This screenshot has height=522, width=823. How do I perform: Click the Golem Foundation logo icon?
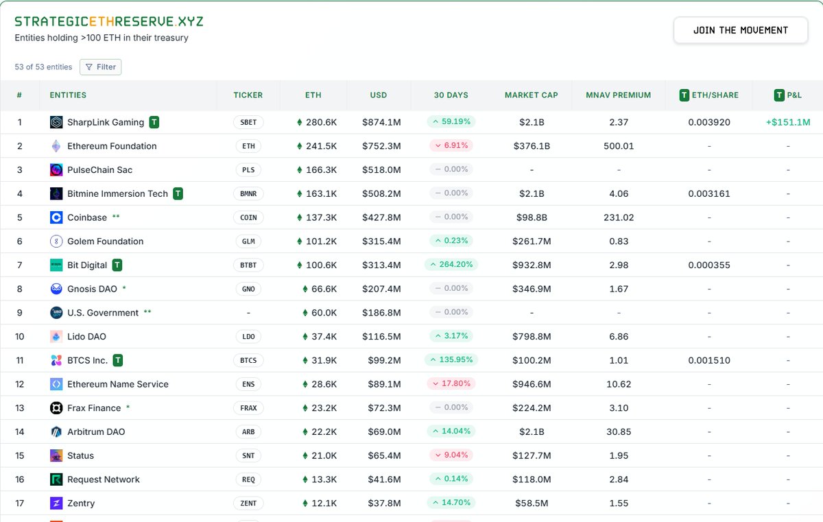pyautogui.click(x=56, y=241)
